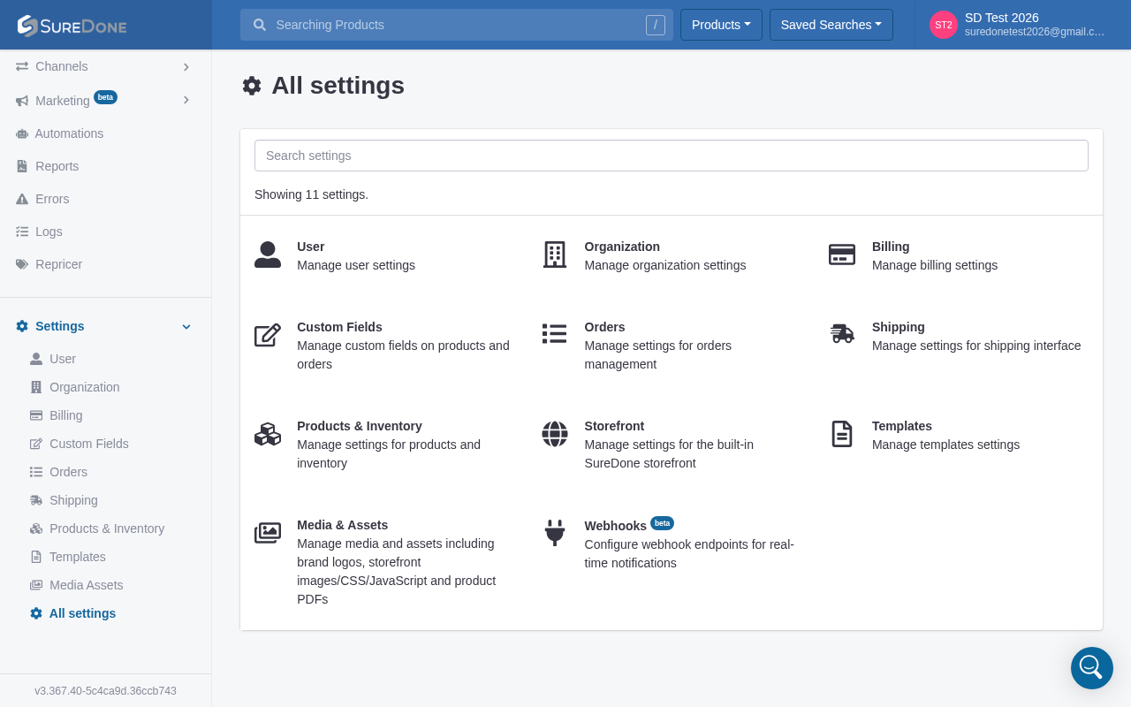
Task: Click the Reports document icon in sidebar
Action: pyautogui.click(x=22, y=166)
